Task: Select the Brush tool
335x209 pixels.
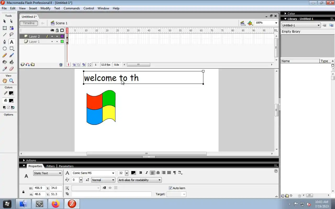Action: [x=11, y=55]
